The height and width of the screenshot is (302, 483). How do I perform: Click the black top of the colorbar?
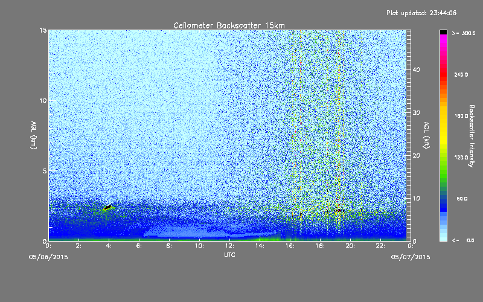pos(443,32)
